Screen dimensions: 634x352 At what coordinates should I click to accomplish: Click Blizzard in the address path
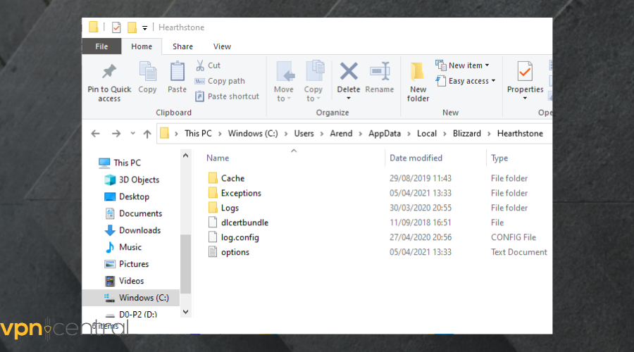coord(467,133)
